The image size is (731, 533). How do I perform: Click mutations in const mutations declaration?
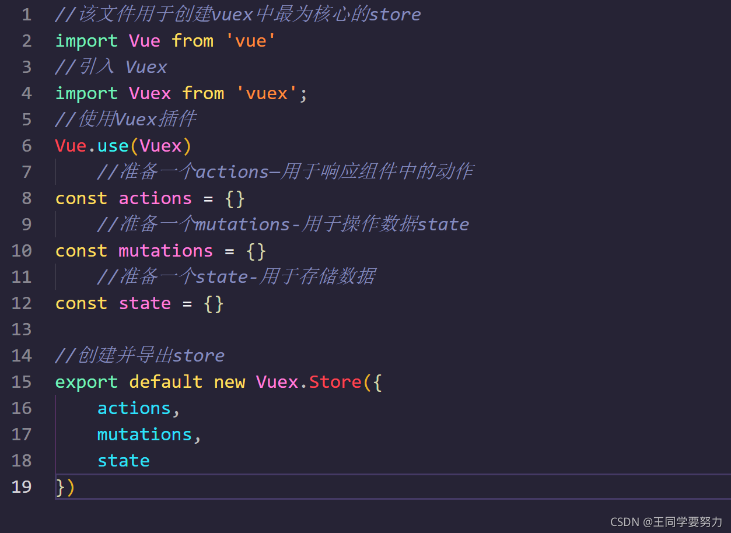click(x=166, y=251)
